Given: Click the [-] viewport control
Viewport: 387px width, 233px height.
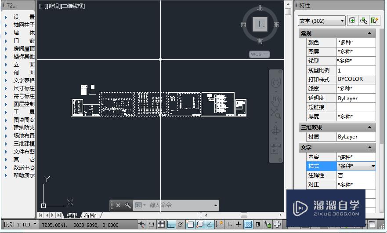Looking at the screenshot, I should 43,6.
